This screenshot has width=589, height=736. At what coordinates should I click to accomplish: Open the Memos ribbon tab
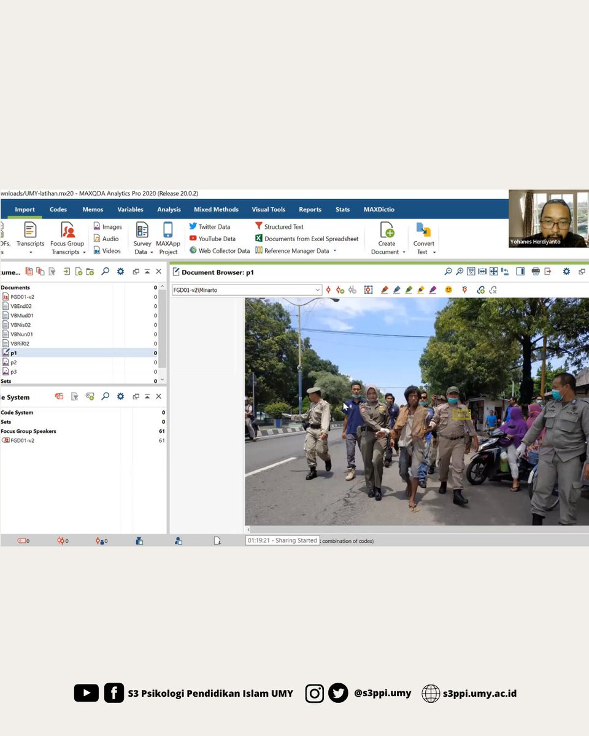point(93,209)
